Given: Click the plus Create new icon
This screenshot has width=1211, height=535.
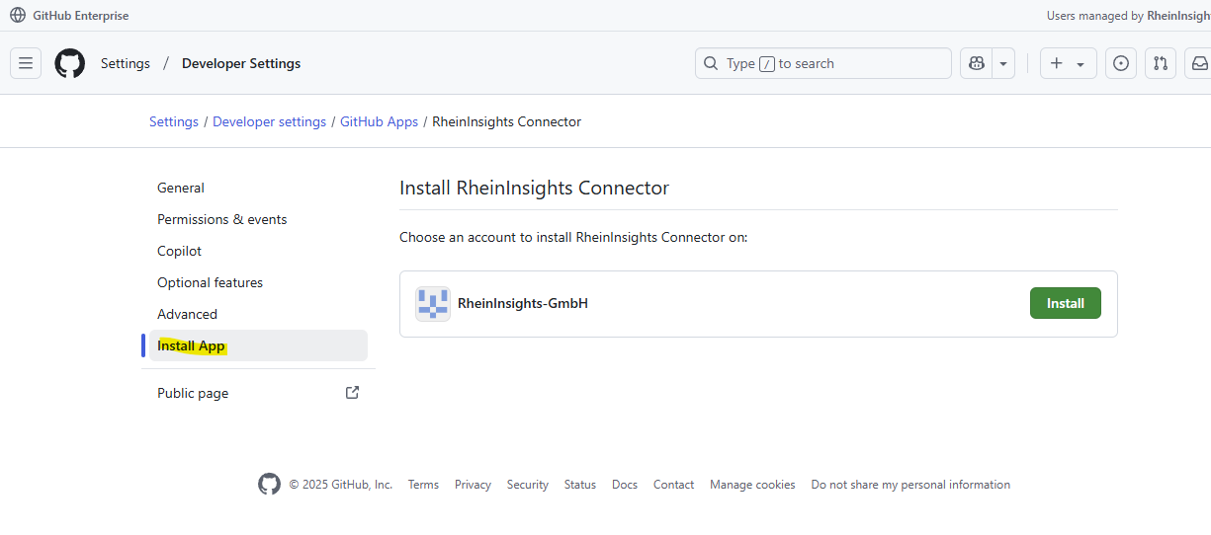Looking at the screenshot, I should [1057, 63].
